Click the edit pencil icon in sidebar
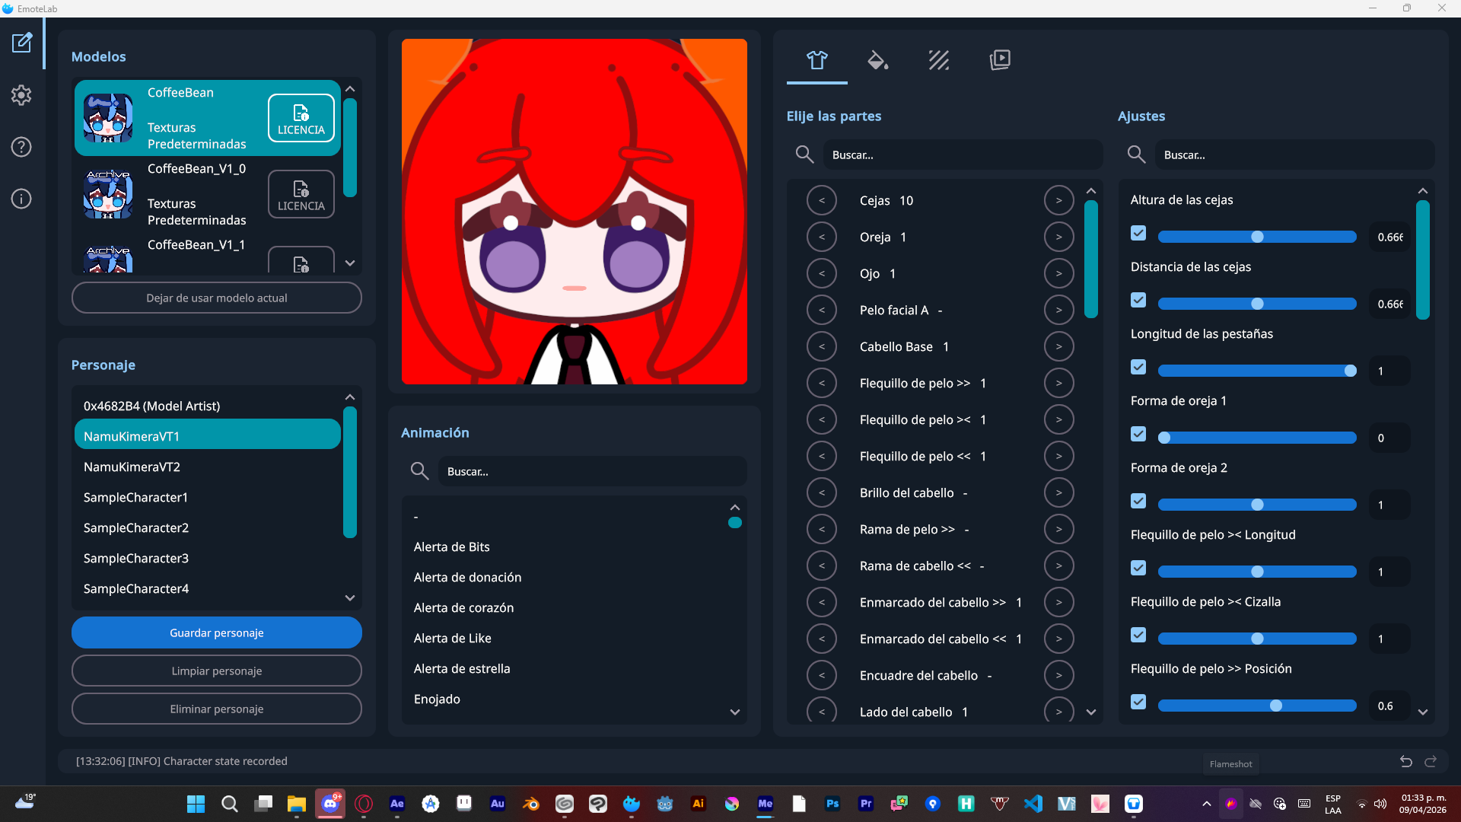 (x=21, y=43)
